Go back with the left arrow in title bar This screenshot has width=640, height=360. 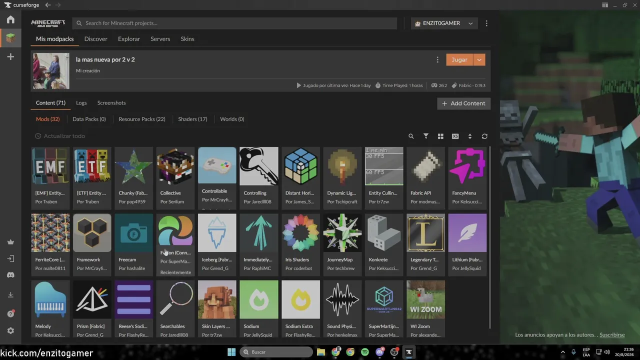[x=47, y=5]
